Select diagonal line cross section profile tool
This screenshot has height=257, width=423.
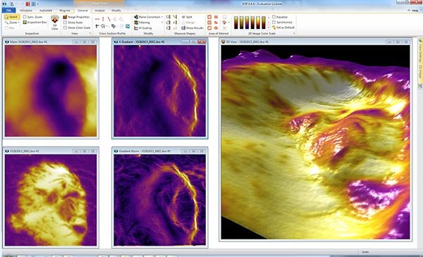[109, 19]
